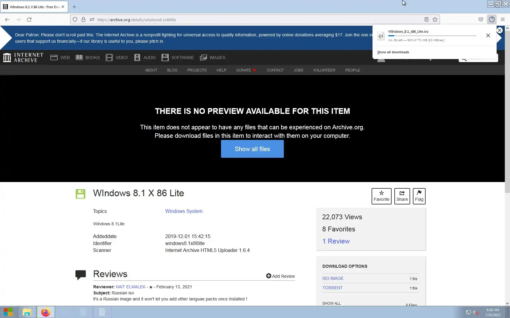Close the donation banner
The height and width of the screenshot is (318, 510).
pyautogui.click(x=500, y=30)
